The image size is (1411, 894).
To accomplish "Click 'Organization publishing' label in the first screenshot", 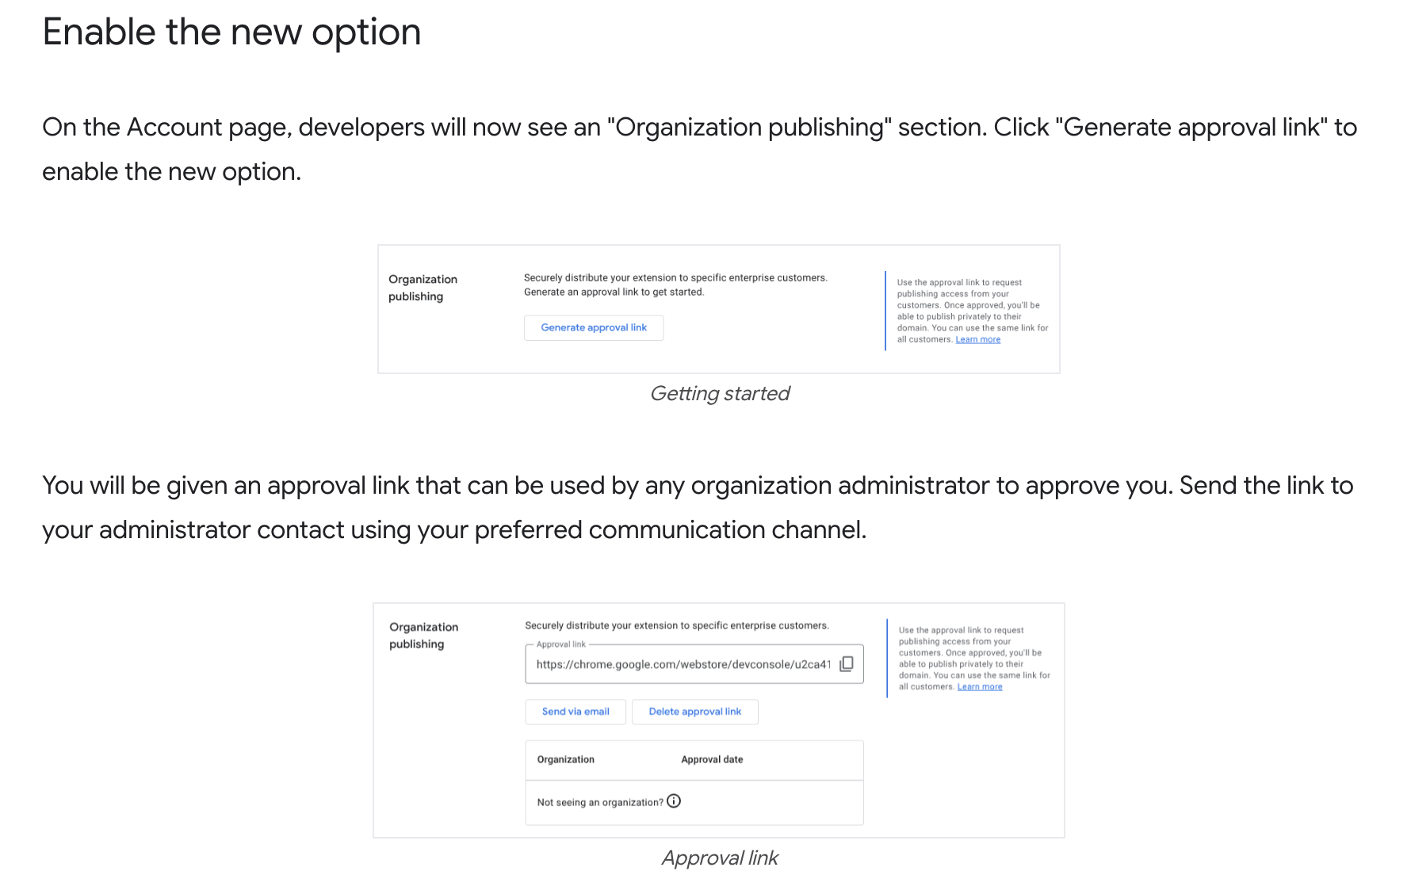I will click(x=423, y=288).
